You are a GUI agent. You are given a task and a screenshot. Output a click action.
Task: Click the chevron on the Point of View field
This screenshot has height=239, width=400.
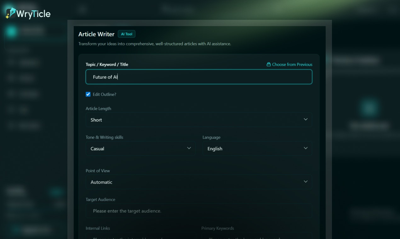point(305,181)
